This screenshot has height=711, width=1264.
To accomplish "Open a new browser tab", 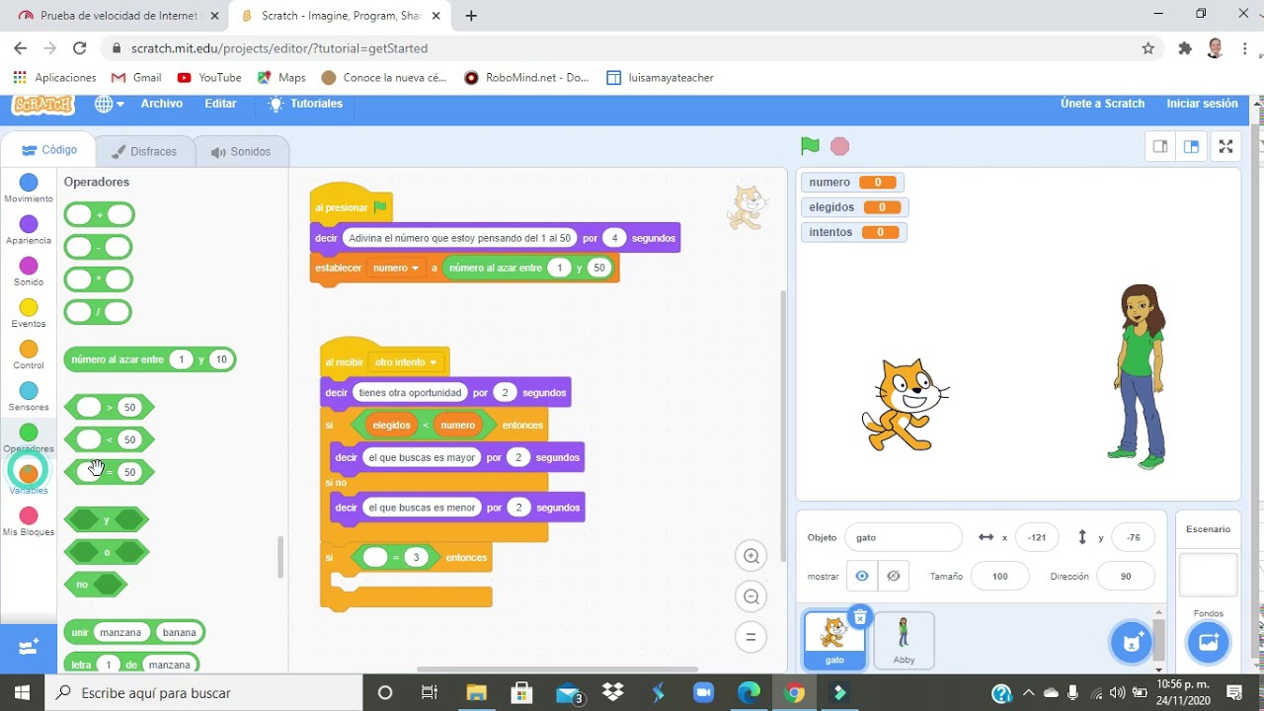I will 471,16.
